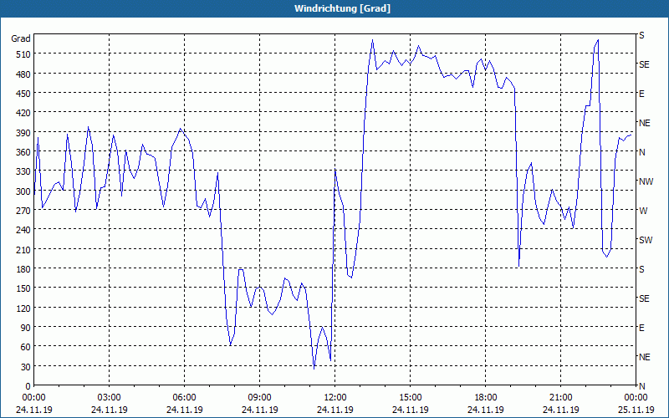The height and width of the screenshot is (418, 669).
Task: Select the 30 y-axis value
Action: (x=26, y=367)
